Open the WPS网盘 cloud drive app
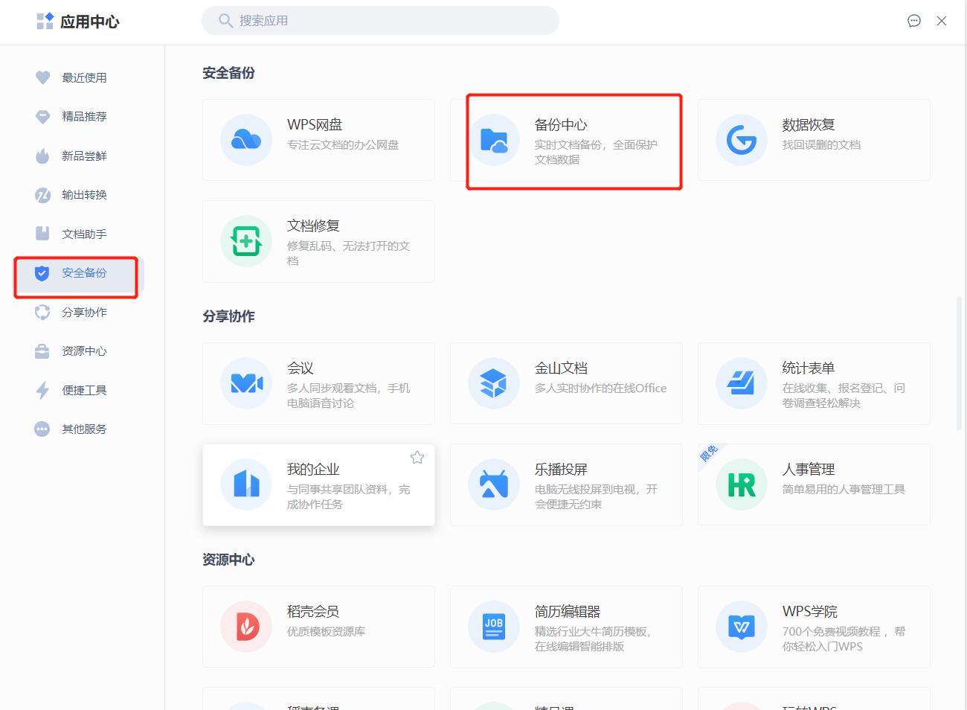 click(318, 140)
